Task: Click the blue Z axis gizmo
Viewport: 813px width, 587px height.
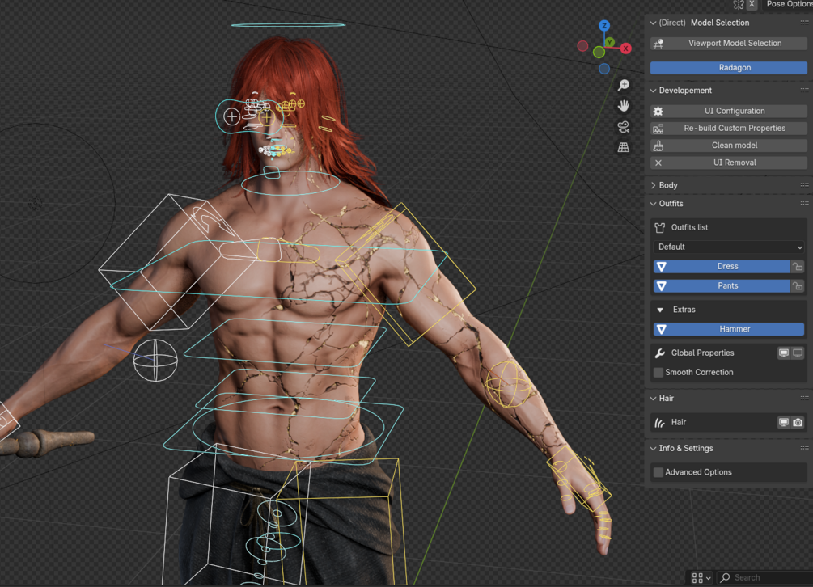Action: click(604, 25)
